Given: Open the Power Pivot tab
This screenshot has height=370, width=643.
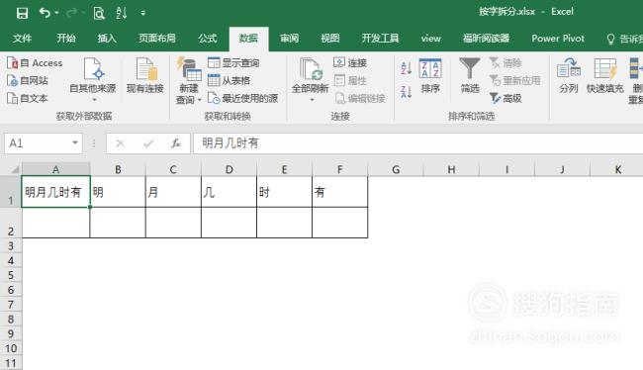Looking at the screenshot, I should (x=558, y=39).
